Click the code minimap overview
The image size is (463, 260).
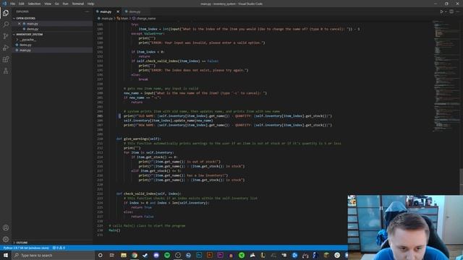click(446, 76)
